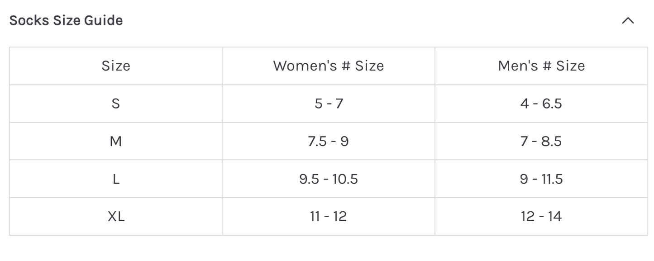Image resolution: width=654 pixels, height=261 pixels.
Task: Click men's size 9 - 11.5 cell
Action: coord(541,179)
